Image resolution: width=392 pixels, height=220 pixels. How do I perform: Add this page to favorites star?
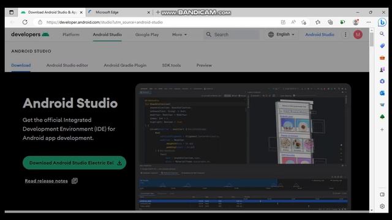point(304,22)
